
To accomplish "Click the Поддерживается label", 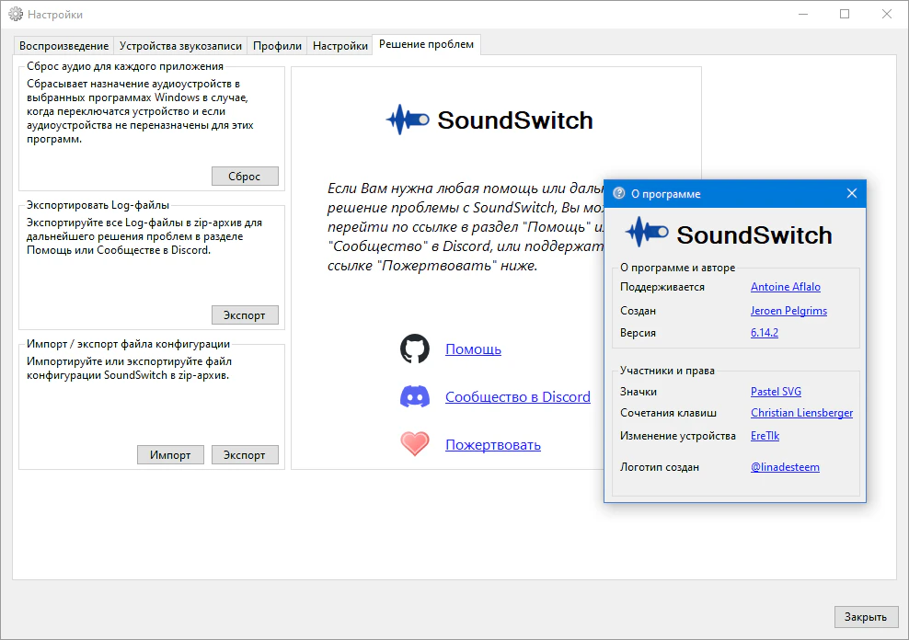I will click(x=662, y=287).
